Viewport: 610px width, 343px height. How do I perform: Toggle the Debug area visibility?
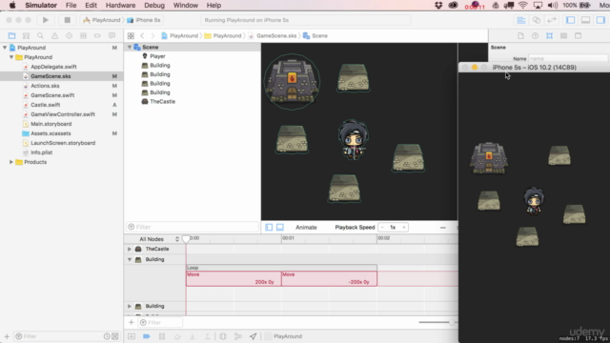click(x=585, y=20)
